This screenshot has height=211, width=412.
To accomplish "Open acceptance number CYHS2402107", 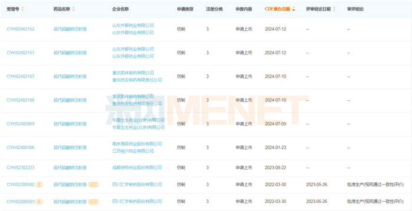I will (x=21, y=76).
